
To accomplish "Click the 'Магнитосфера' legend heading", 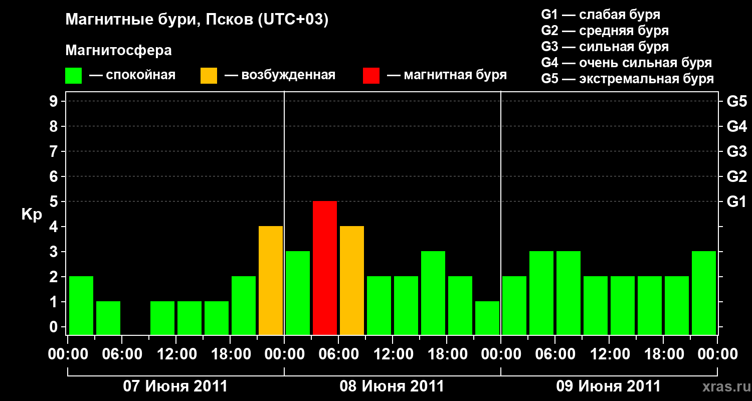I will pyautogui.click(x=119, y=51).
